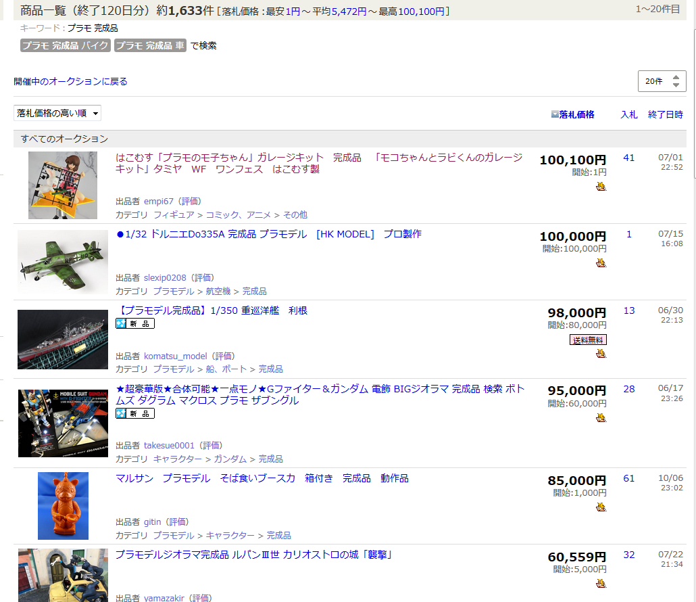Click the yellow icon under the 85,000円 price
The width and height of the screenshot is (696, 602).
click(x=601, y=507)
